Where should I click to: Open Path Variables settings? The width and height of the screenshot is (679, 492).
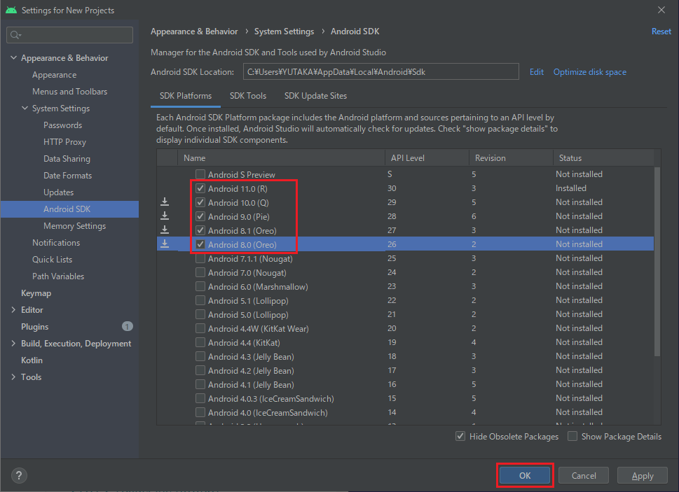(x=58, y=276)
